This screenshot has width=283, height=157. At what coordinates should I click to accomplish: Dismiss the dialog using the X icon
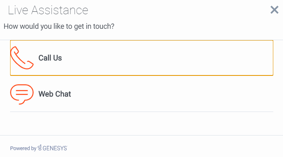tap(274, 10)
